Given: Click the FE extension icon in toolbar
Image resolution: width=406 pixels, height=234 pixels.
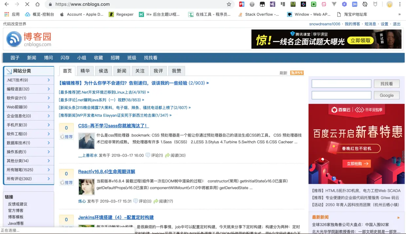Looking at the screenshot, I should [242, 4].
